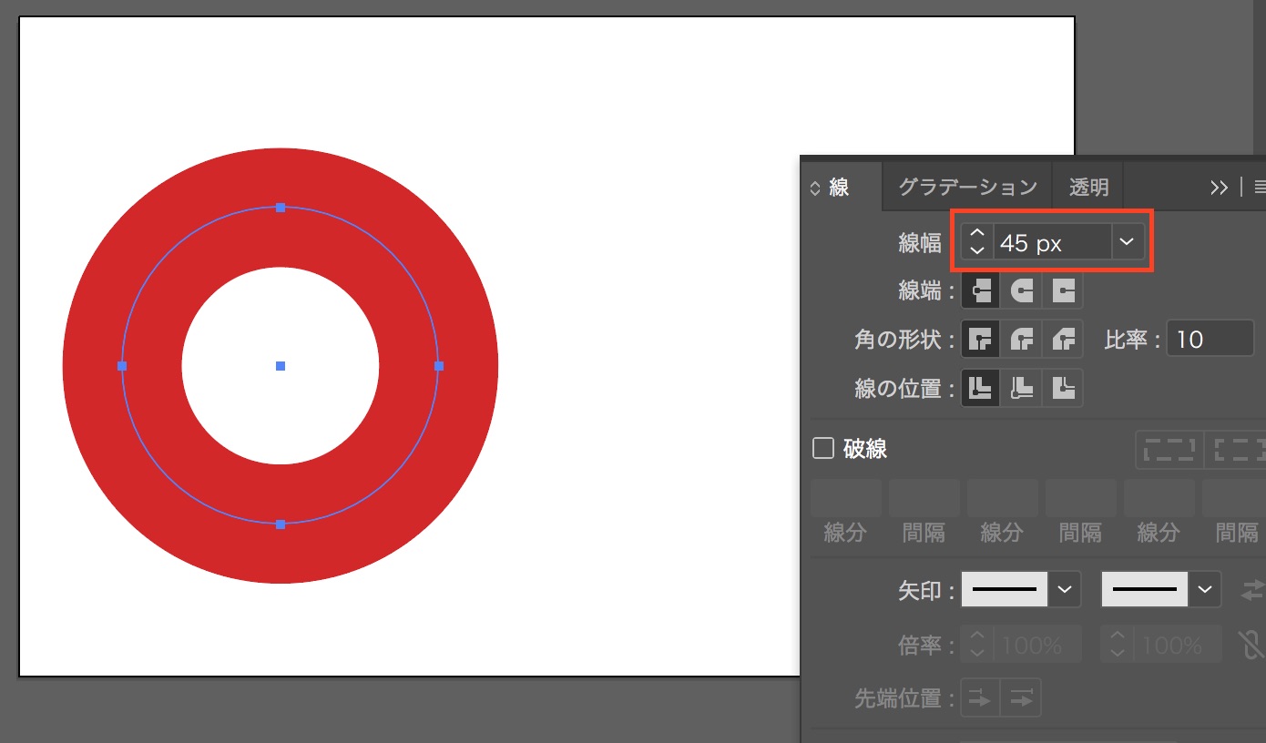The width and height of the screenshot is (1266, 743).
Task: Click the first 間隔 gap field
Action: 924,498
